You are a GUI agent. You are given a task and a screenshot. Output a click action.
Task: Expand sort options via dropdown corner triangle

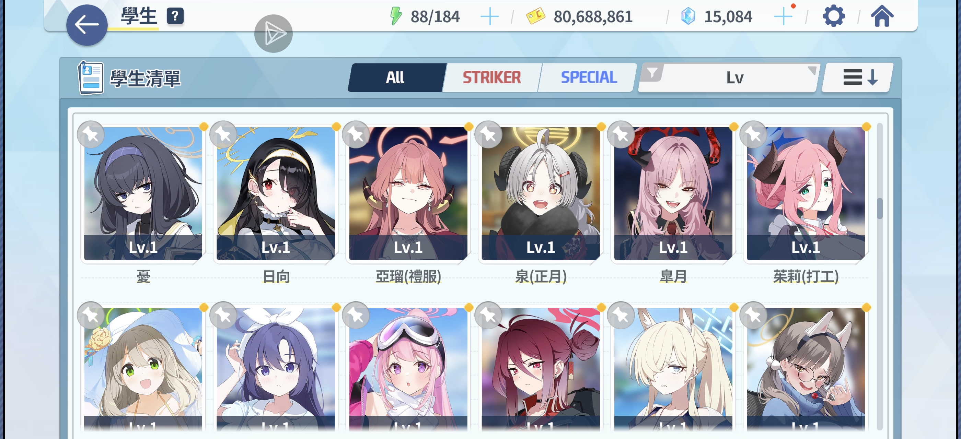(811, 70)
